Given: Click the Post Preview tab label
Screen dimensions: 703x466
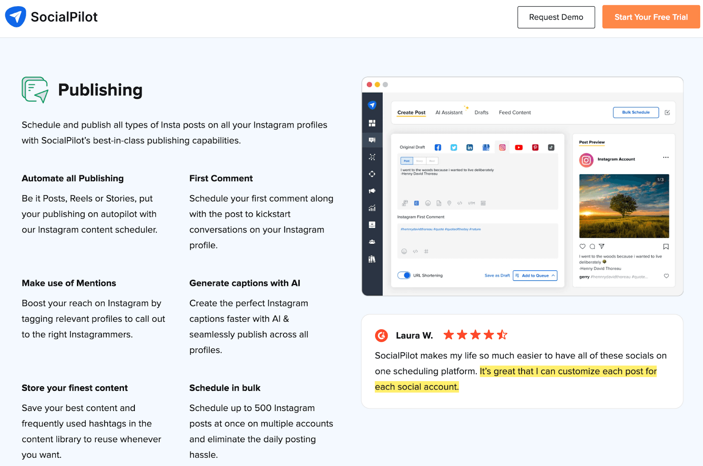Looking at the screenshot, I should pyautogui.click(x=592, y=142).
